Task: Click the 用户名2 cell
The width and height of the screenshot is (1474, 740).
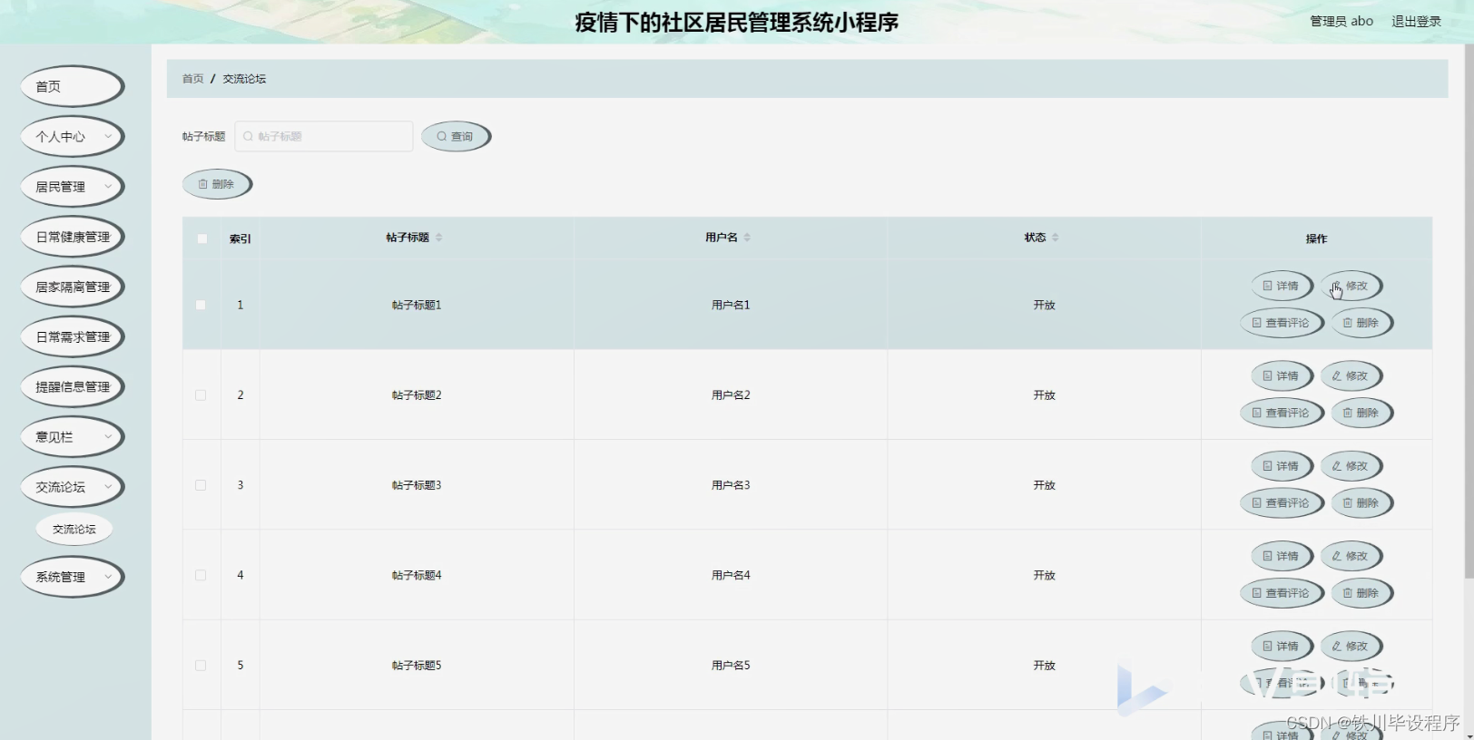Action: [731, 394]
